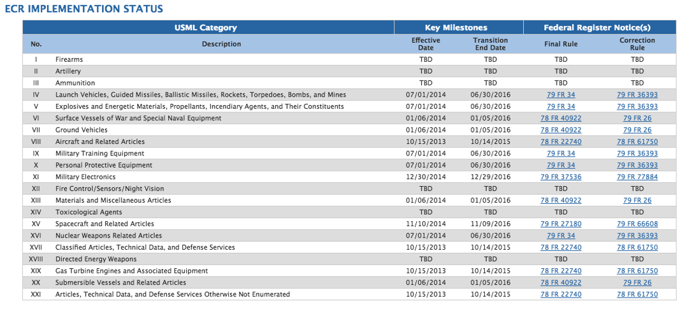Open the 79 FR 27180 Spacecraft final rule

click(561, 224)
